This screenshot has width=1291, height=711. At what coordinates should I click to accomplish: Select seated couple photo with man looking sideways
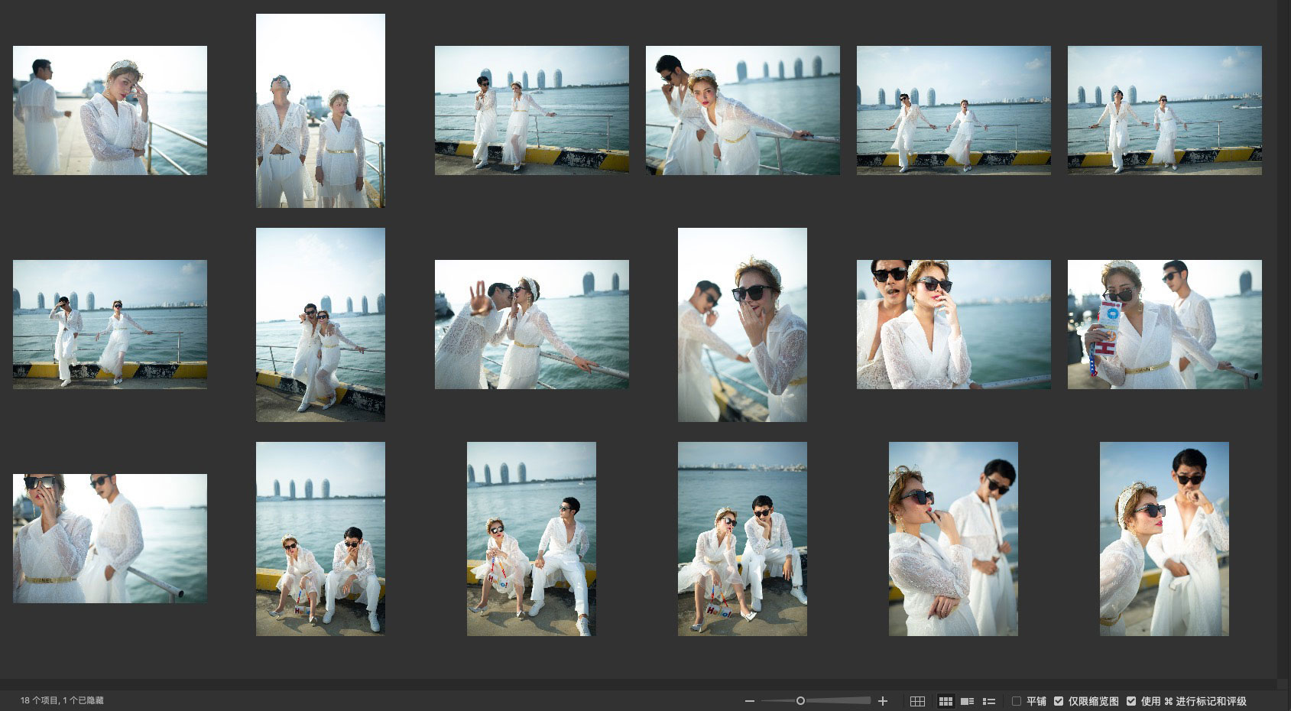pyautogui.click(x=531, y=538)
